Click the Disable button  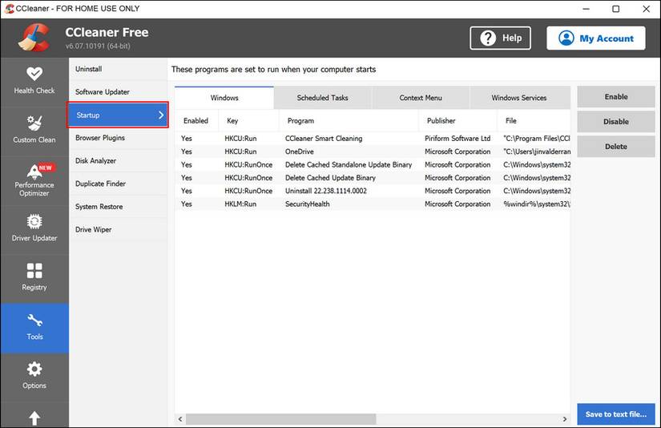(615, 122)
